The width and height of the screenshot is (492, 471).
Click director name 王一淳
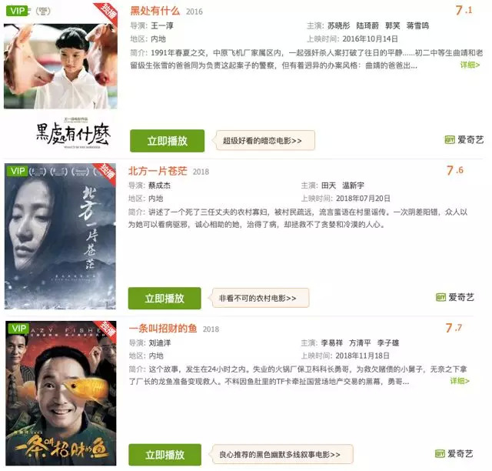point(162,25)
